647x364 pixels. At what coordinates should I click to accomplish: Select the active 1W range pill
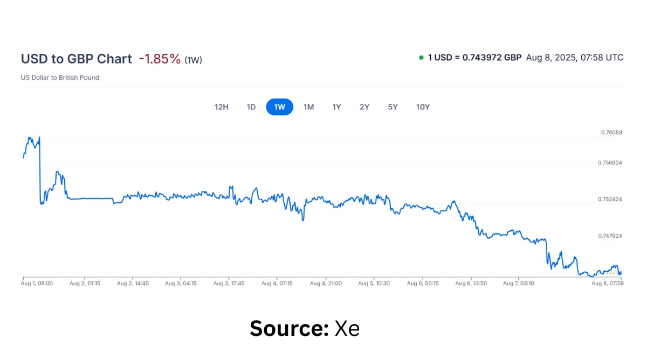click(x=279, y=107)
